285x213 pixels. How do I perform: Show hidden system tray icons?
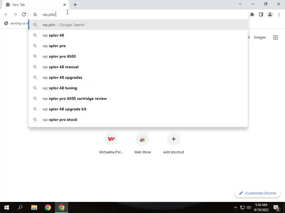click(235, 207)
